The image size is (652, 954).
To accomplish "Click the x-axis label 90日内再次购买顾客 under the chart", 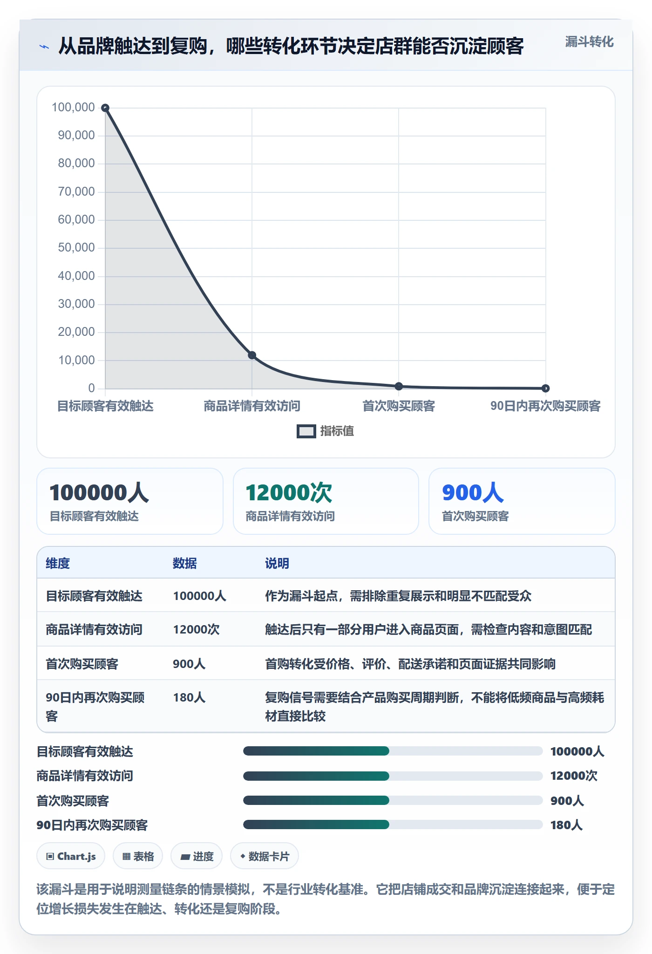I will [545, 406].
